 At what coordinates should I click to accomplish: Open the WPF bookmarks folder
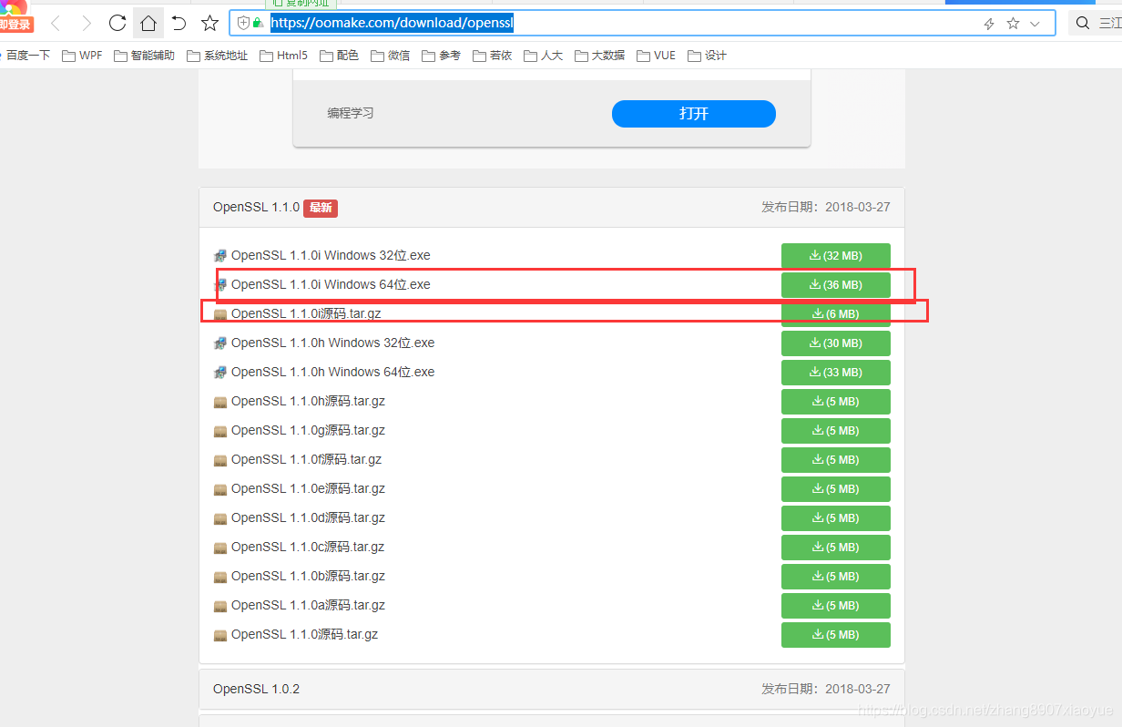pos(82,56)
